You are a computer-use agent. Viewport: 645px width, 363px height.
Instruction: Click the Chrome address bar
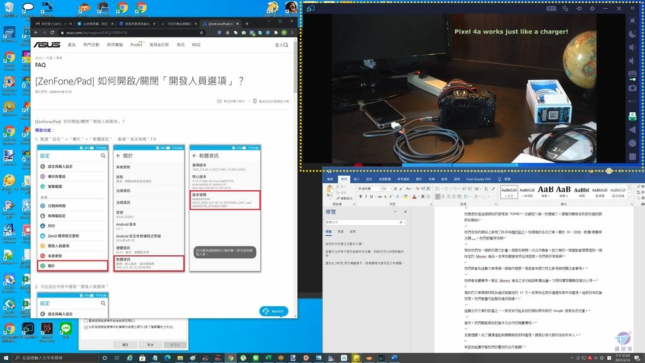(130, 33)
